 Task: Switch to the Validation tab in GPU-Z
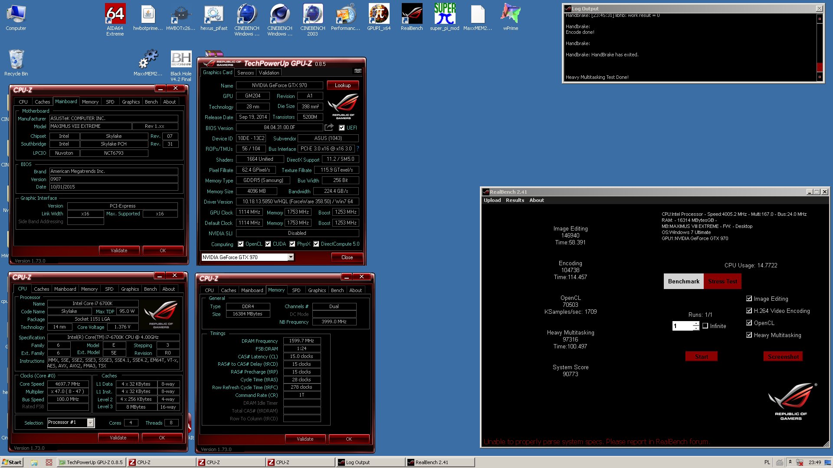click(269, 73)
